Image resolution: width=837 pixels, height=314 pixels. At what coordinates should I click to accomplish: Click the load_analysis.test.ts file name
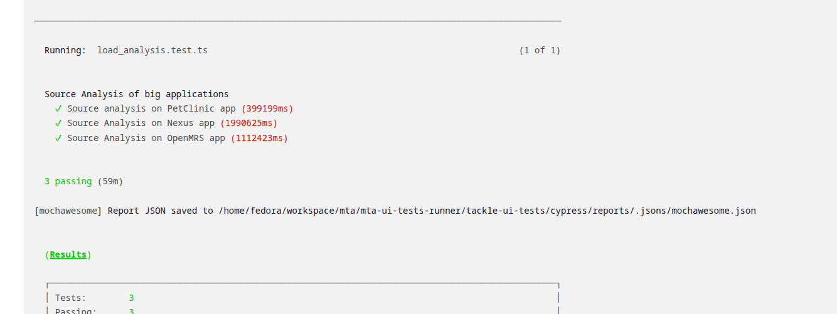pyautogui.click(x=152, y=50)
